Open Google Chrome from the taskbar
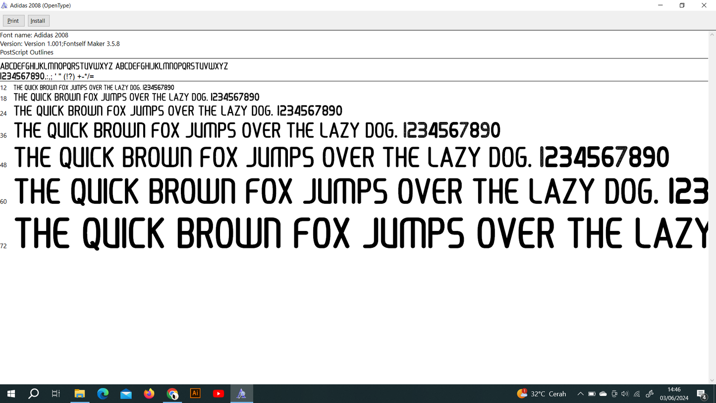 pos(172,393)
